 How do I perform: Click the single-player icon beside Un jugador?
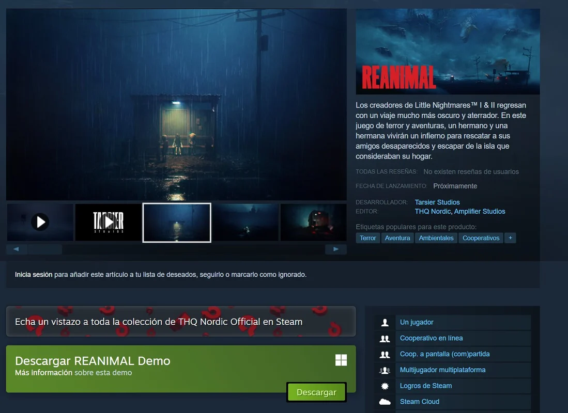tap(385, 323)
